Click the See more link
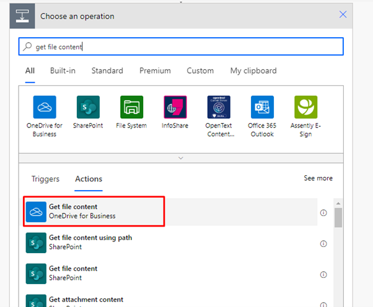The width and height of the screenshot is (373, 307). (x=318, y=178)
